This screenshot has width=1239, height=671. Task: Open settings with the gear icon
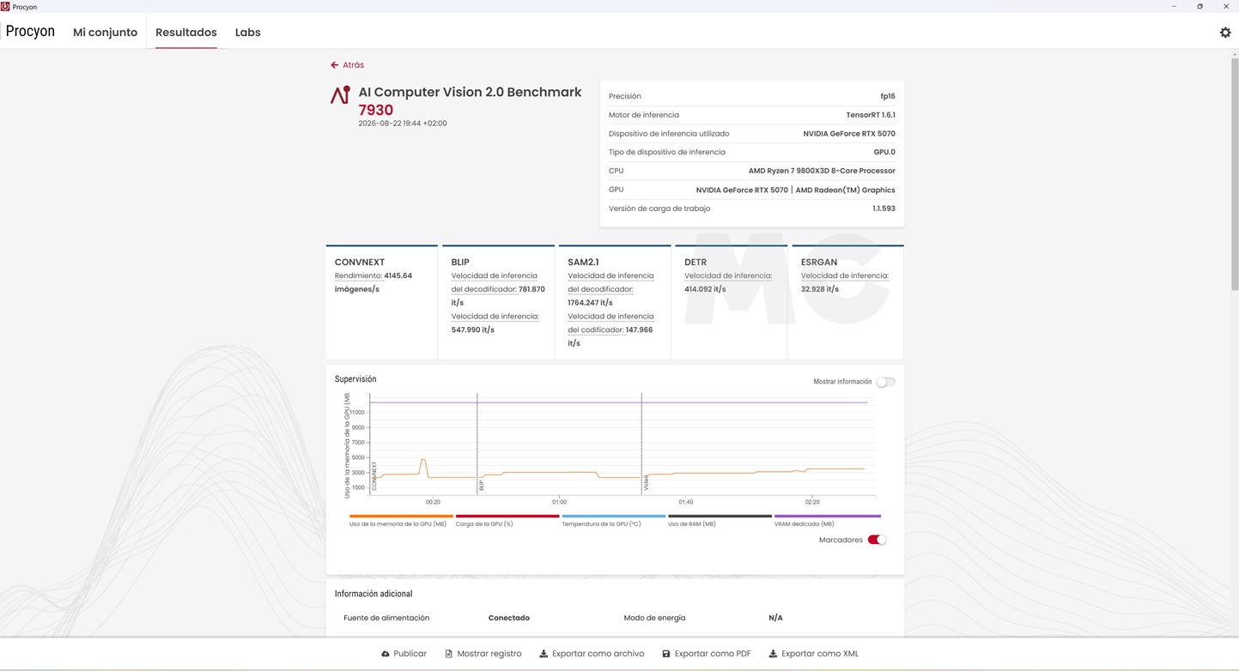(x=1225, y=33)
